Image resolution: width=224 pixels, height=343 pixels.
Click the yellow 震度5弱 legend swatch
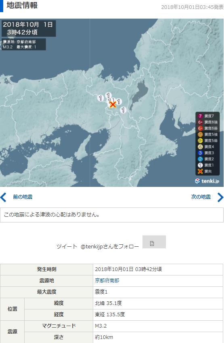coord(200,140)
